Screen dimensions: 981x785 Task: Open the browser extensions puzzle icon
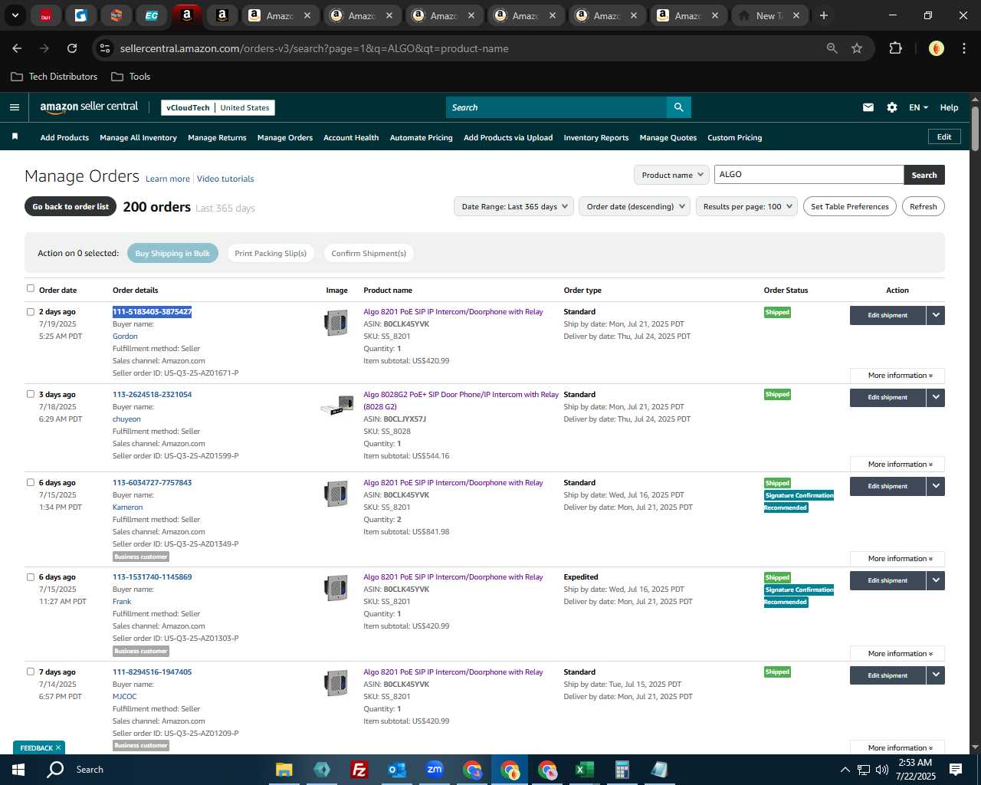coord(895,48)
